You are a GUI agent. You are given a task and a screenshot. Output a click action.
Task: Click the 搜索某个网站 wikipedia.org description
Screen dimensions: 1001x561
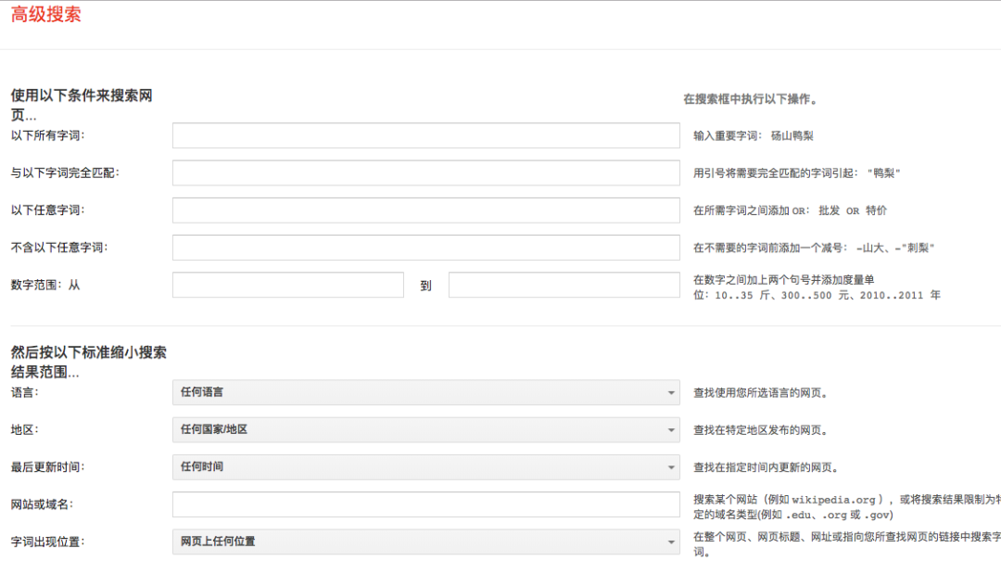[x=846, y=507]
